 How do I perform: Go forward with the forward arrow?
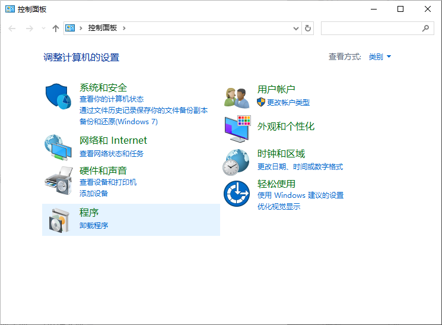pyautogui.click(x=29, y=29)
